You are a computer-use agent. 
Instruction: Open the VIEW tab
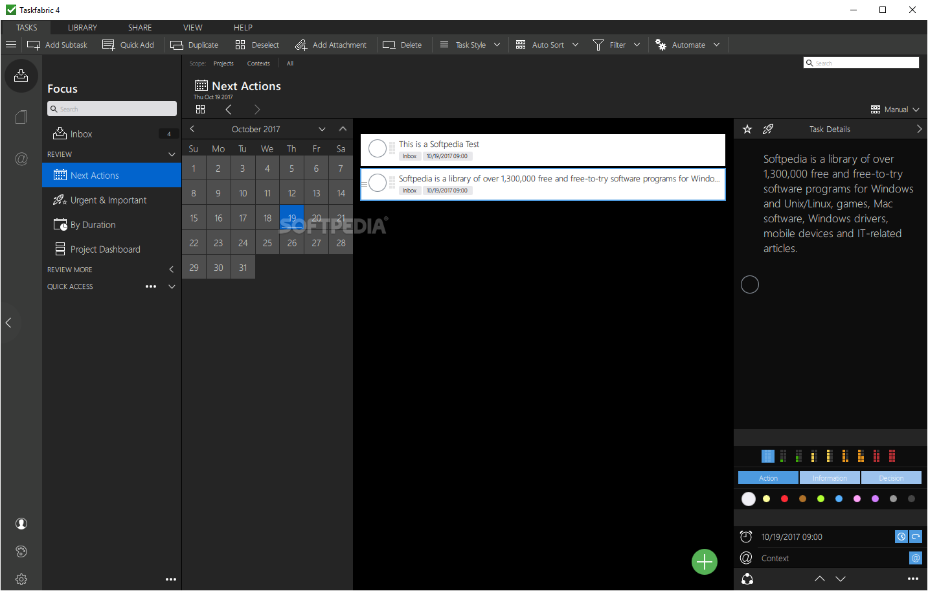click(x=193, y=27)
